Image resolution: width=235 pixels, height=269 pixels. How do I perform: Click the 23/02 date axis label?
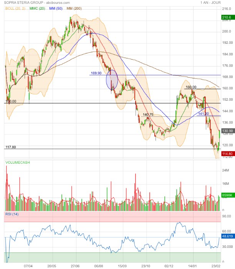pyautogui.click(x=216, y=266)
